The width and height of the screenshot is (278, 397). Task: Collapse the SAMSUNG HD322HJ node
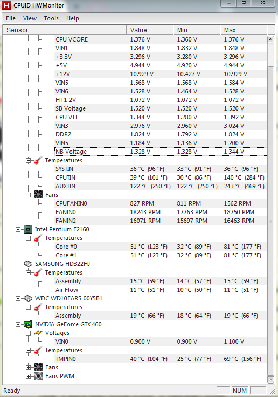coord(18,264)
